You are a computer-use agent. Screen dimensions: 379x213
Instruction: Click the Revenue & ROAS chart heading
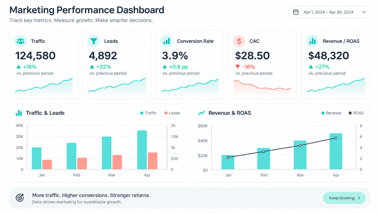coord(230,113)
